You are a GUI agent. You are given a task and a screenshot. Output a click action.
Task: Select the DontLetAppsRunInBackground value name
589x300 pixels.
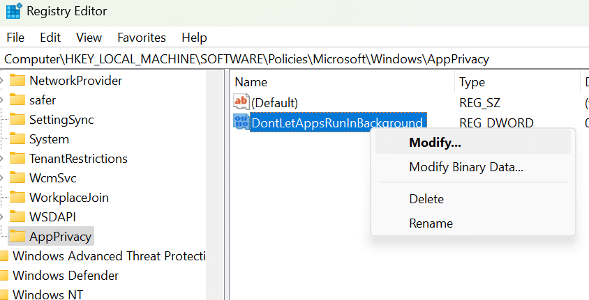coord(337,123)
